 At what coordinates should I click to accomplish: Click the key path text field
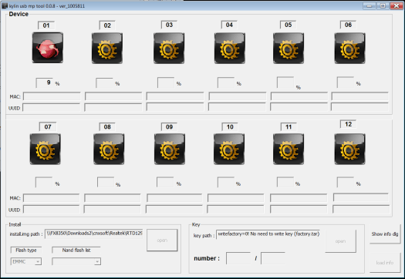[268, 234]
